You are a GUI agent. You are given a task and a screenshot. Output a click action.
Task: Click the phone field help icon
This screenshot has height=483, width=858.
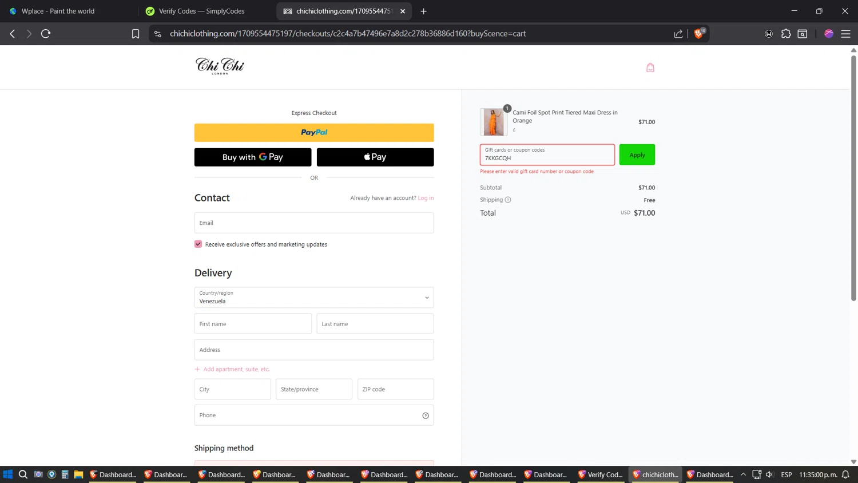(x=426, y=415)
